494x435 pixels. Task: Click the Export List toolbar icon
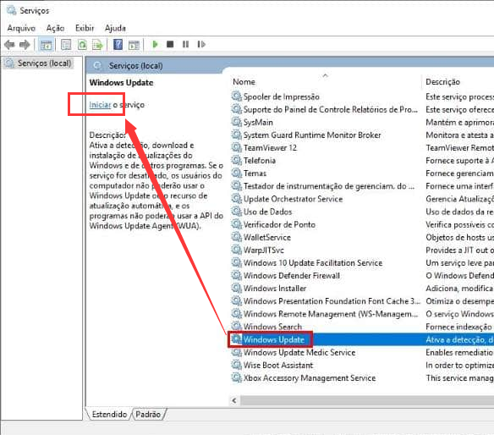(x=97, y=45)
